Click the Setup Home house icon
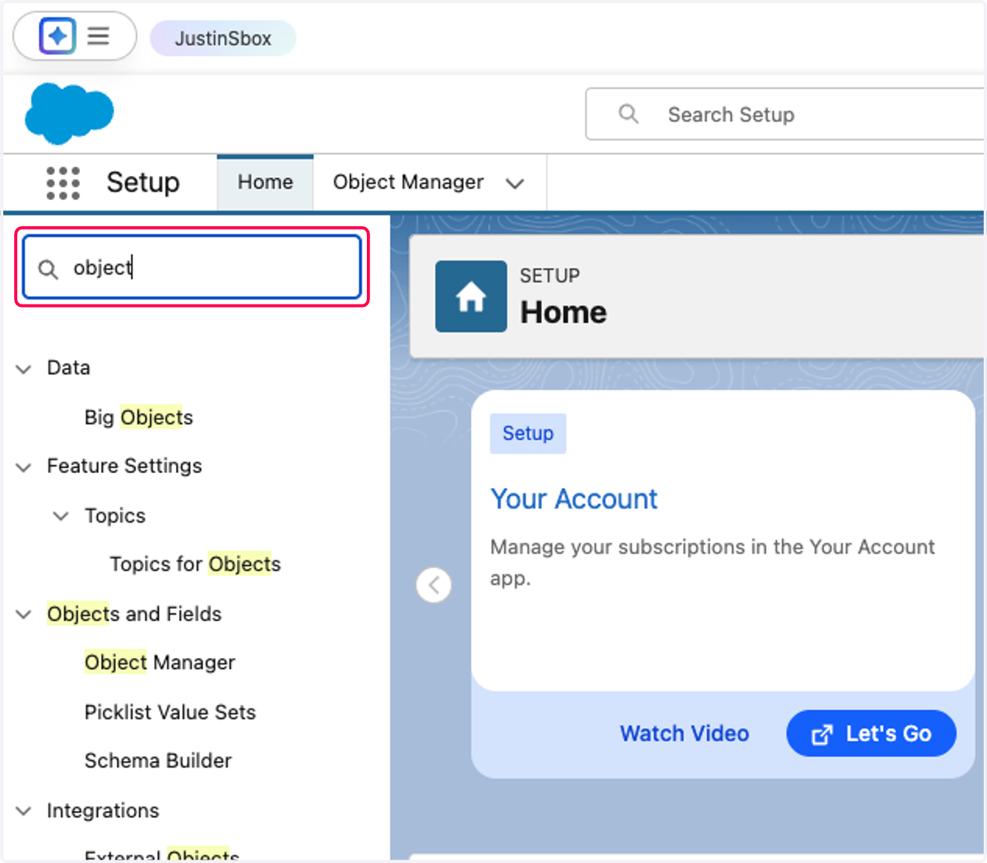 point(471,296)
